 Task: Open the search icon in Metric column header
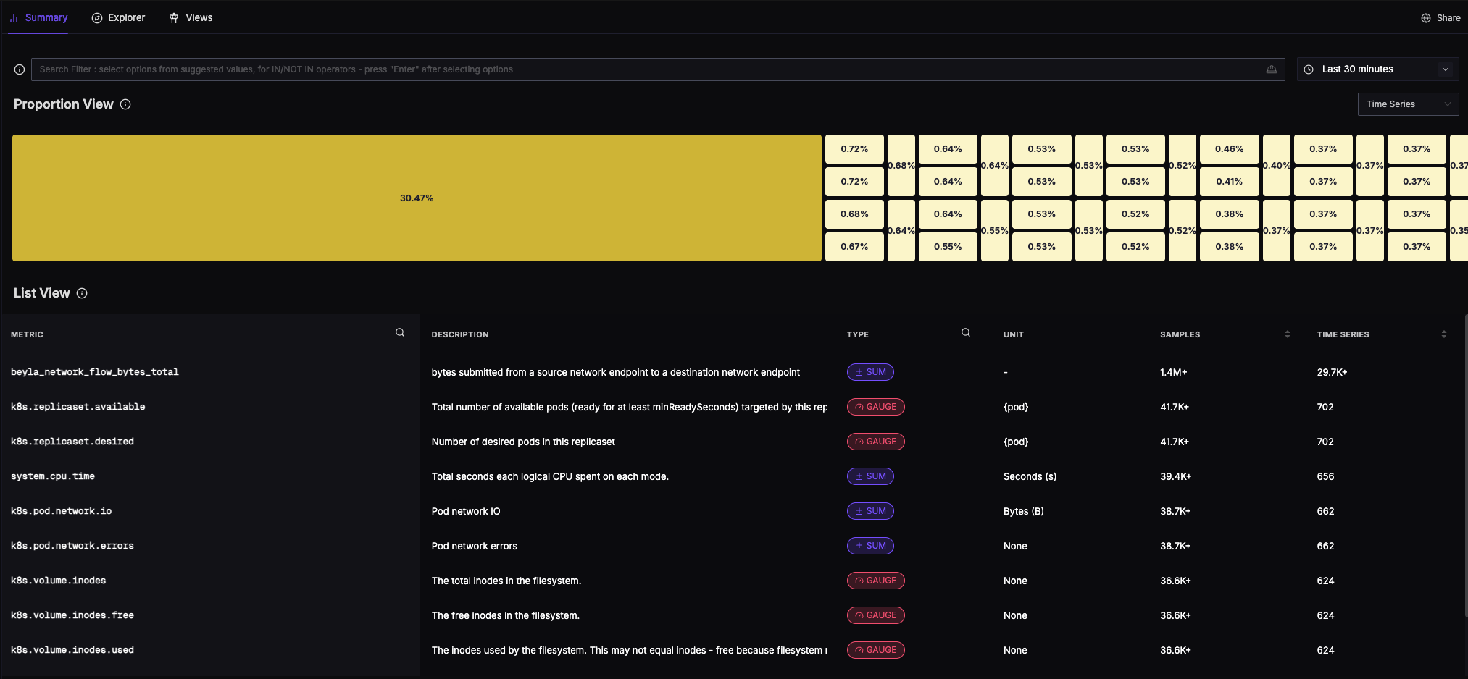tap(400, 333)
